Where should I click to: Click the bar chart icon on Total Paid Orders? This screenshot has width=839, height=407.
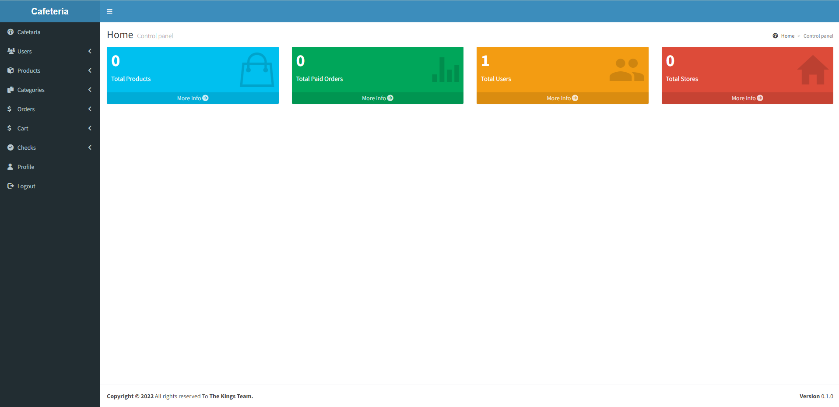445,70
